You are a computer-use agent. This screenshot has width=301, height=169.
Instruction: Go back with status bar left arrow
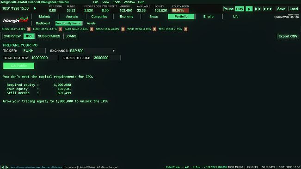point(2,167)
